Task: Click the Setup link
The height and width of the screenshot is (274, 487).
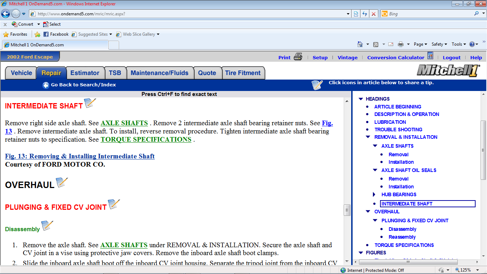Action: [x=320, y=57]
